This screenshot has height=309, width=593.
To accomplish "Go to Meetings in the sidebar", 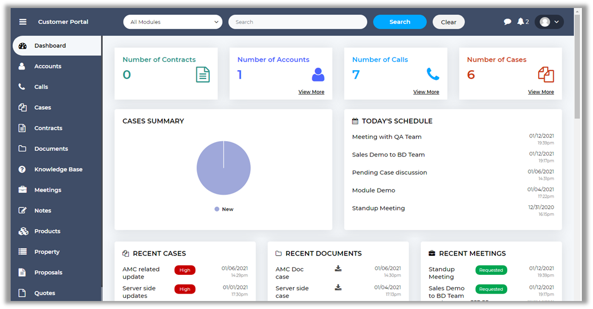I will click(47, 190).
